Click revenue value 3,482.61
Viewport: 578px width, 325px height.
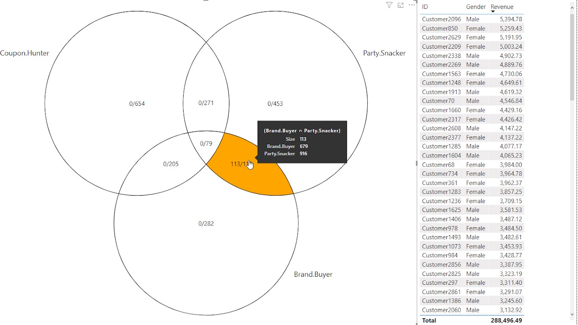coord(511,237)
